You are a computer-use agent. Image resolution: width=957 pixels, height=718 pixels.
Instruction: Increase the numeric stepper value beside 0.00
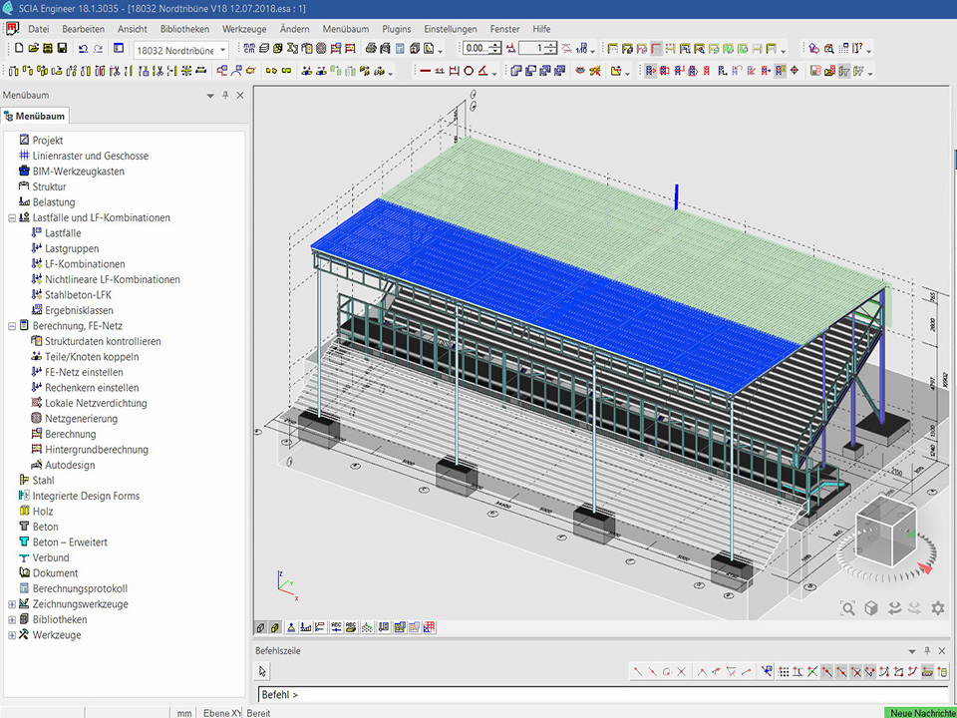(495, 45)
